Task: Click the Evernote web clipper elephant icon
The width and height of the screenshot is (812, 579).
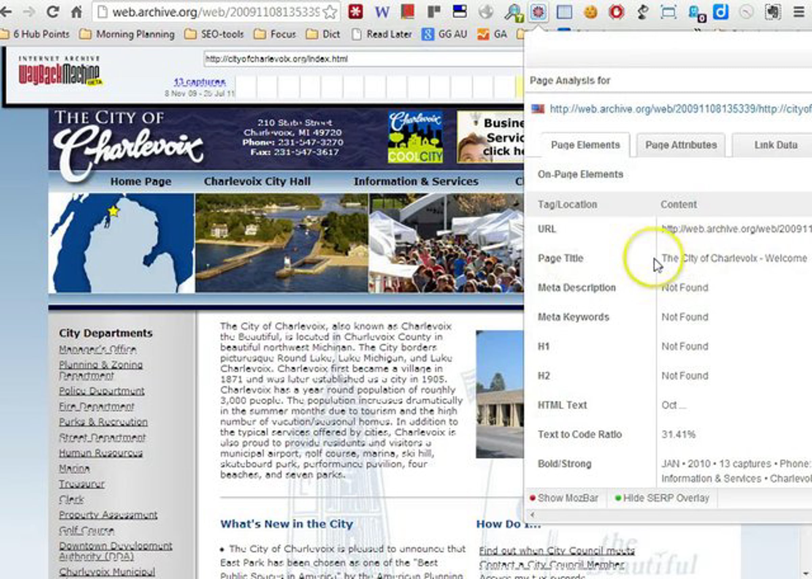Action: [773, 12]
